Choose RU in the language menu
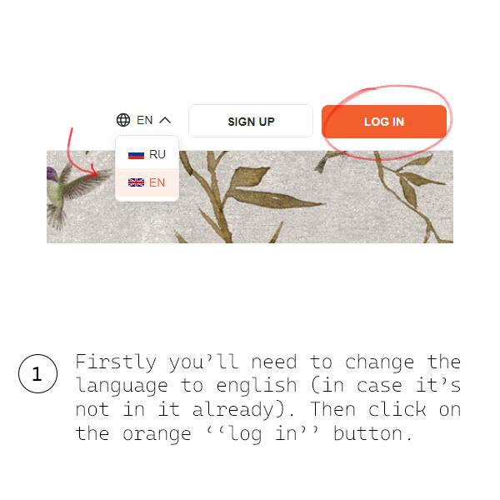The height and width of the screenshot is (500, 500). point(147,154)
